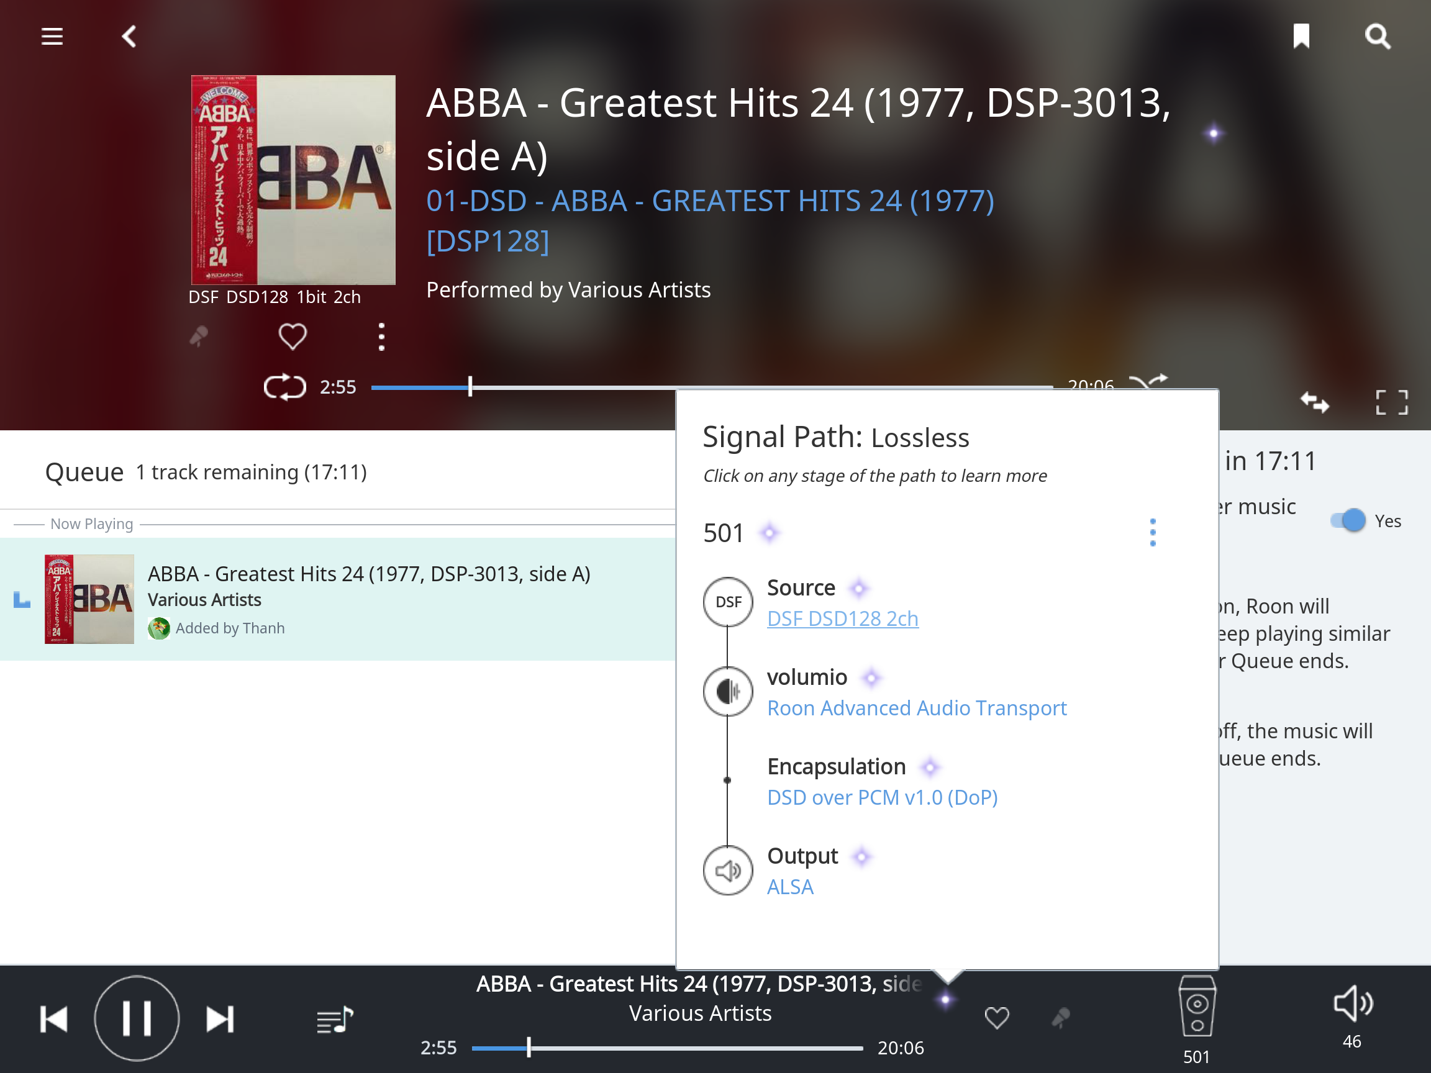
Task: Click the Added by Thanh avatar
Action: click(x=158, y=628)
